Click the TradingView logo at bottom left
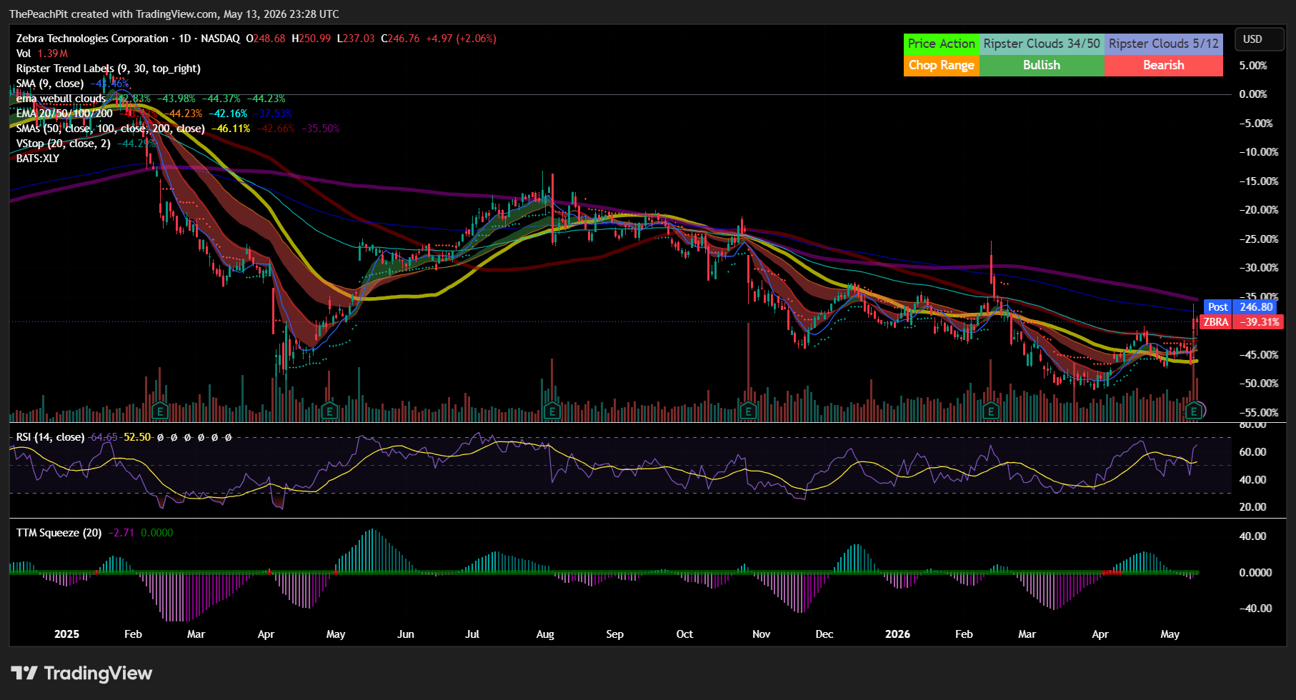1296x700 pixels. (81, 673)
